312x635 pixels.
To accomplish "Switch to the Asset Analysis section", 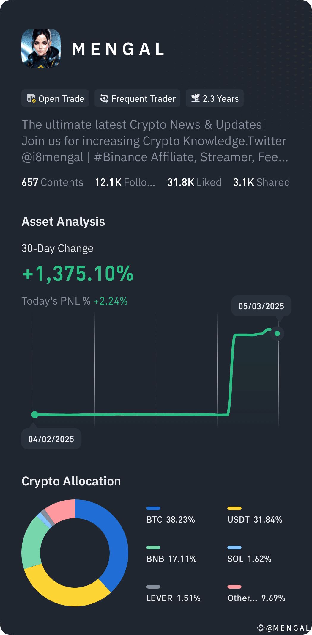I will [x=63, y=221].
